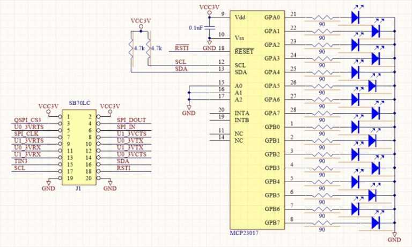412x247 pixels.
Task: Select the VCC3V power symbol above the 4.7k resistors
Action: coord(141,23)
